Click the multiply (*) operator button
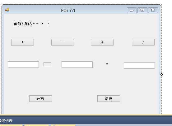172x126 pixels. [102, 42]
